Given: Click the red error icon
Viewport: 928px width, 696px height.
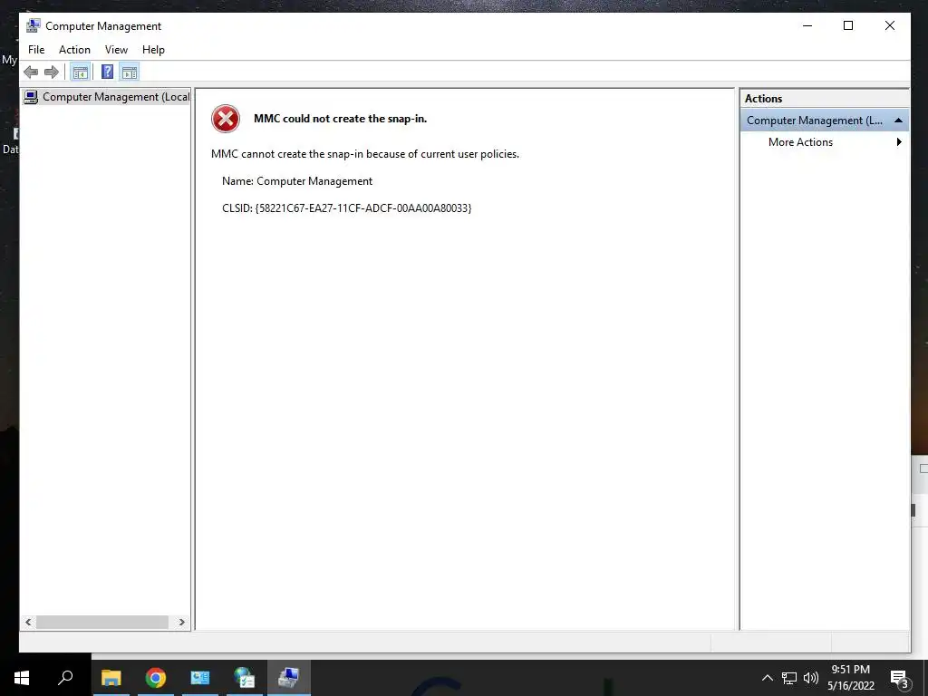Looking at the screenshot, I should [x=226, y=119].
